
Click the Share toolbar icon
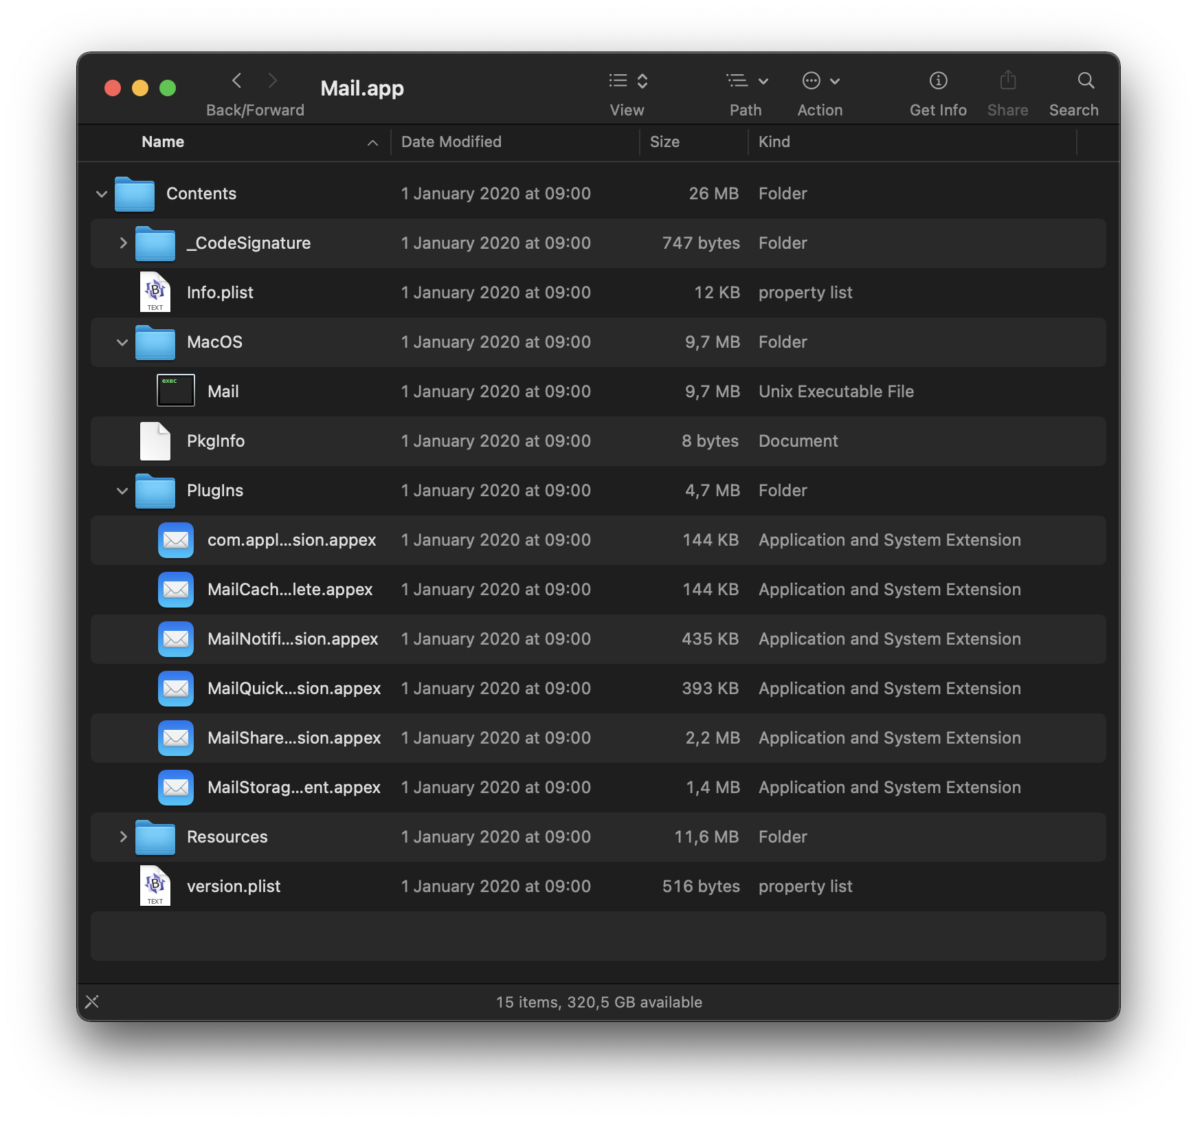(1008, 81)
